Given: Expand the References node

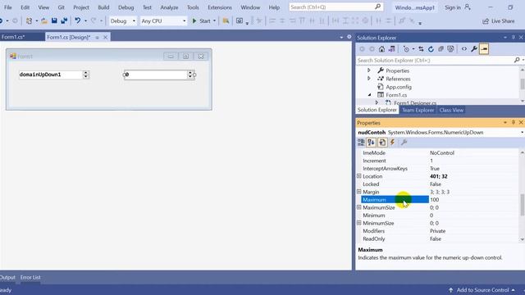Looking at the screenshot, I should (369, 79).
